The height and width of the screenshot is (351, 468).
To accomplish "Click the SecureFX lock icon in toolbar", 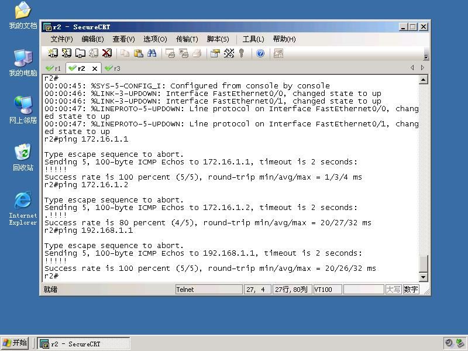I will 278,53.
